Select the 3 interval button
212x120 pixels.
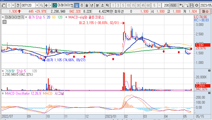click(x=118, y=5)
